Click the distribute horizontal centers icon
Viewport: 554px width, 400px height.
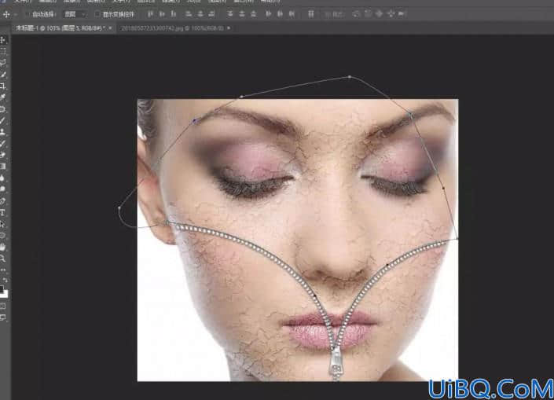[280, 14]
